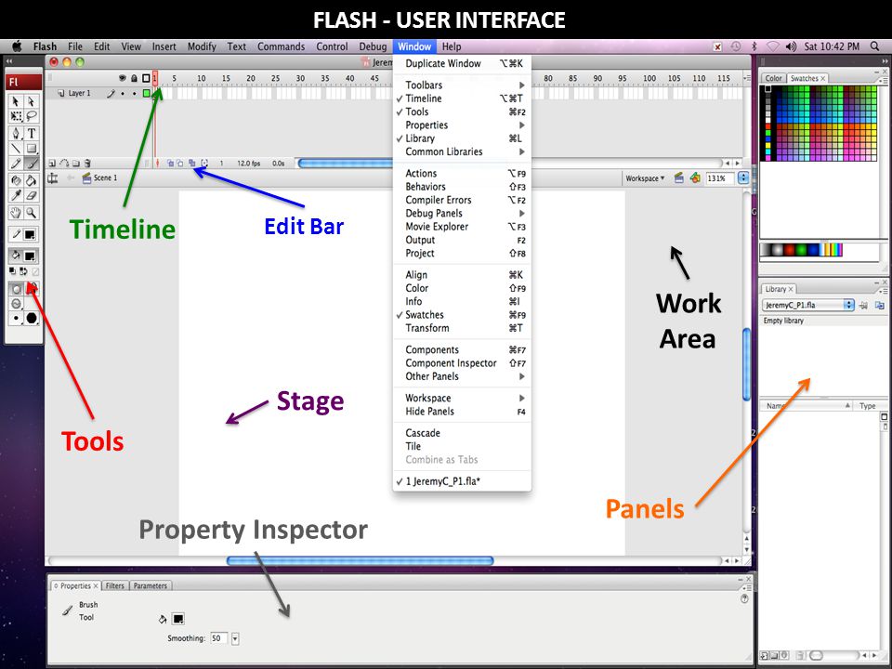
Task: Toggle show all layers as outlines icon
Action: pyautogui.click(x=146, y=78)
